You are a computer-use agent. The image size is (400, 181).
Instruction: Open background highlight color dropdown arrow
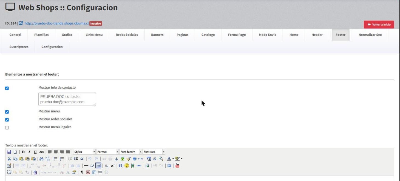point(181,159)
